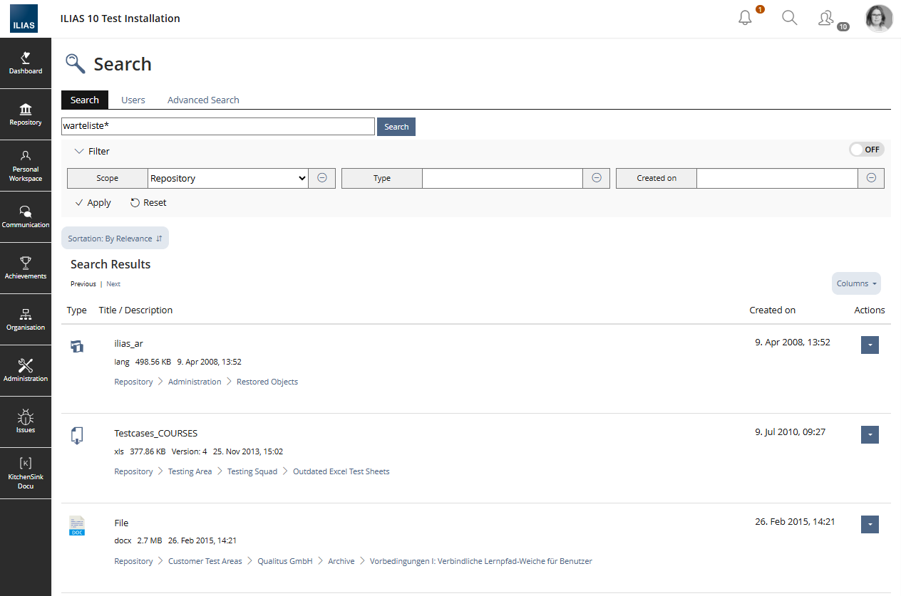Open the Communication section
901x596 pixels.
tap(26, 216)
